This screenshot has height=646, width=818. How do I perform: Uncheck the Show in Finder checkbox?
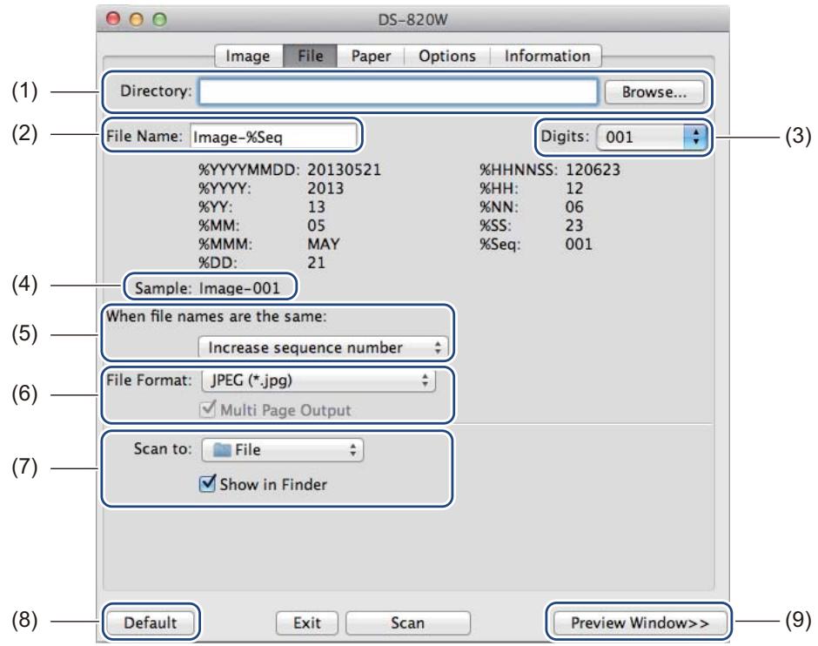pos(208,484)
